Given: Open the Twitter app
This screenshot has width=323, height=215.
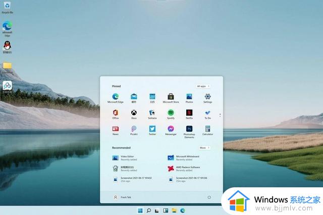Looking at the screenshot, I should click(152, 130).
